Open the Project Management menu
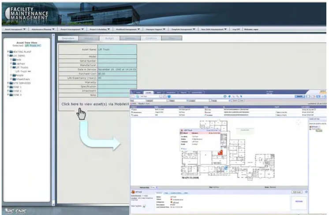Image resolution: width=329 pixels, height=215 pixels. pos(72,30)
